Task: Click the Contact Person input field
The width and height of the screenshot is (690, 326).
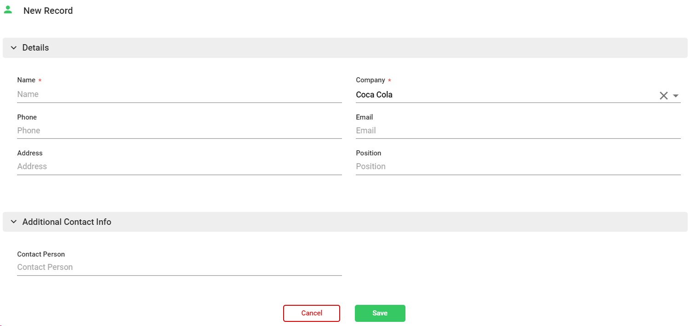Action: 179,267
